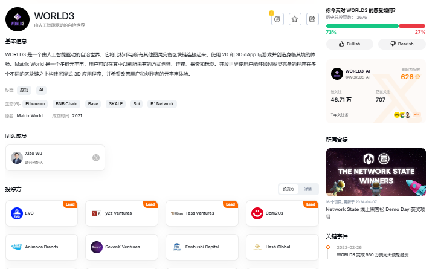Expand the +54 more followers badge
Viewport: 435px width, 269px height.
coord(417,115)
